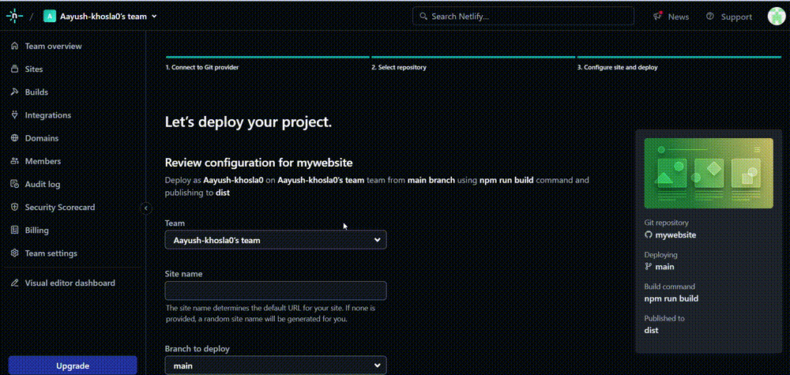Click the GitHub icon beside mywebsite

(649, 234)
